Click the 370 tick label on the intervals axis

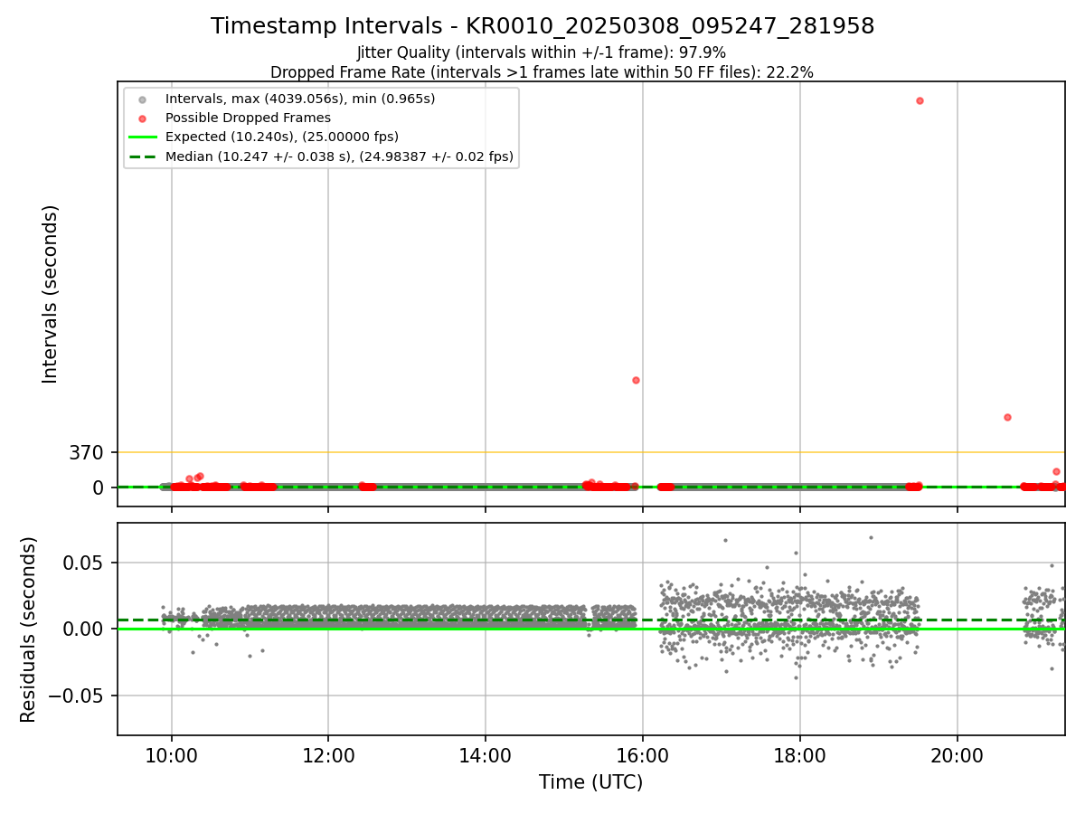pos(87,452)
